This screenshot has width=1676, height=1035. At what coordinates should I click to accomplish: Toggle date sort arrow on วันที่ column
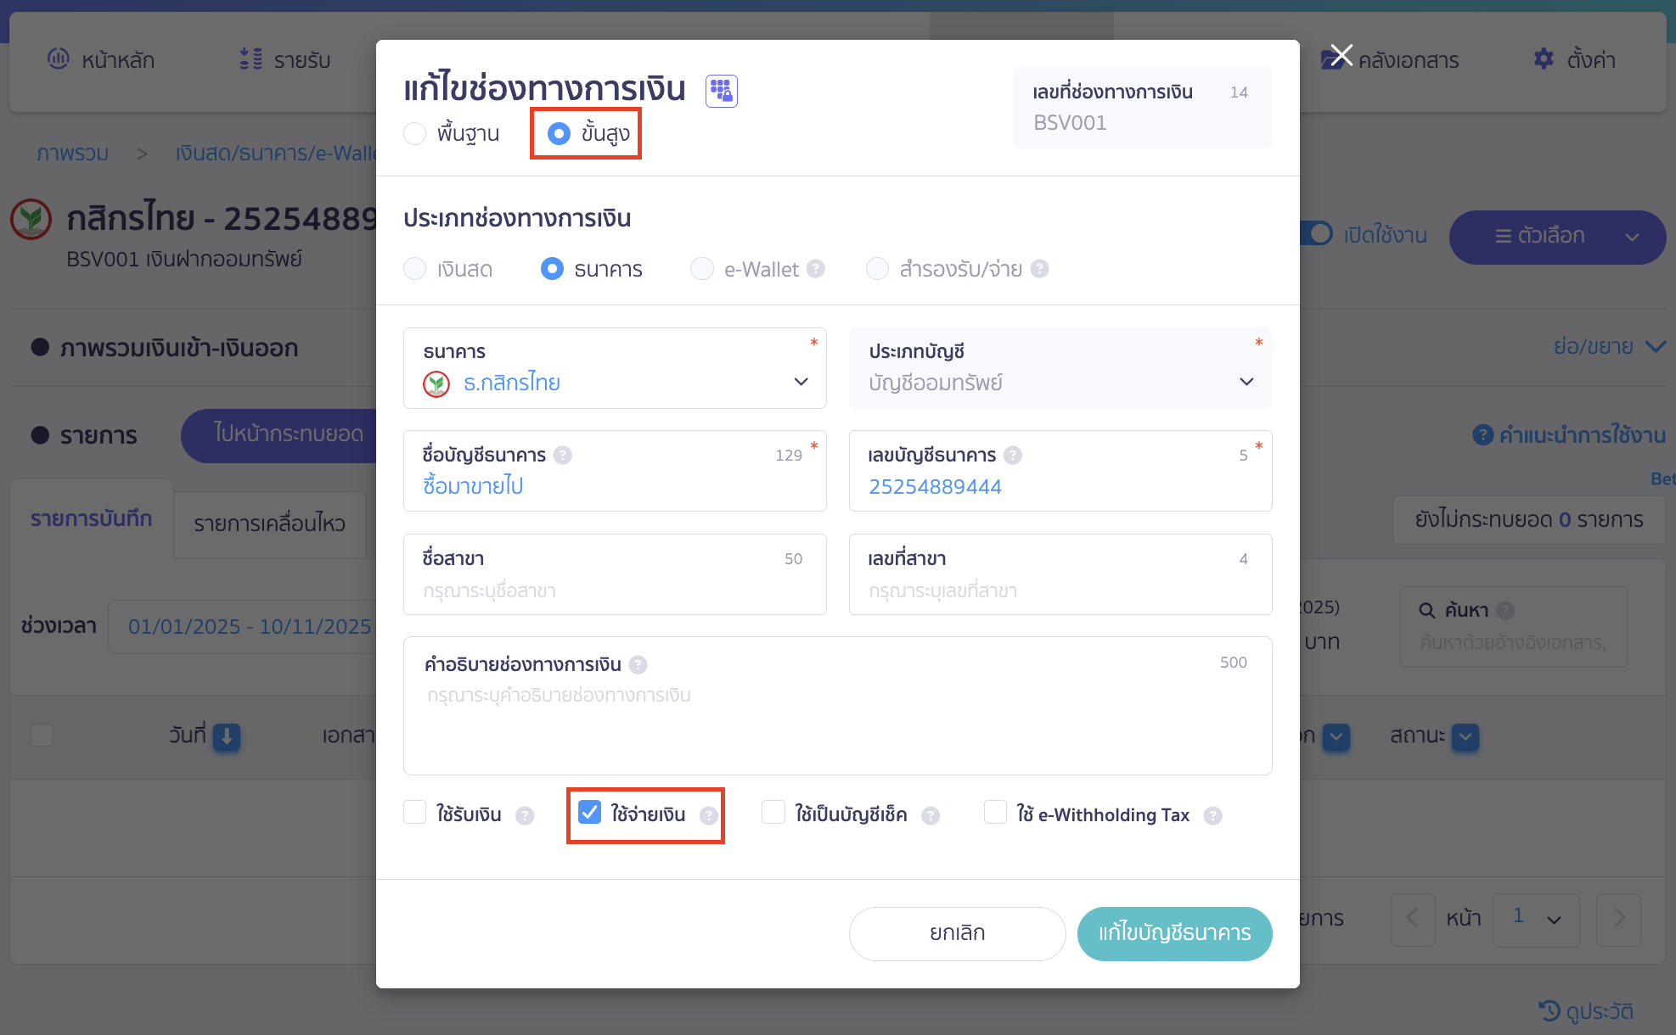point(226,738)
